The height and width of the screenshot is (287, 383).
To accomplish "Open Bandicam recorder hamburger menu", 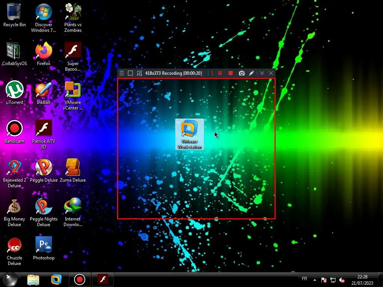I will (x=122, y=73).
